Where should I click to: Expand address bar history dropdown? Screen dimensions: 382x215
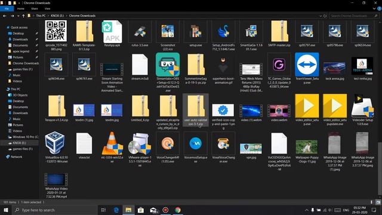tap(321, 16)
